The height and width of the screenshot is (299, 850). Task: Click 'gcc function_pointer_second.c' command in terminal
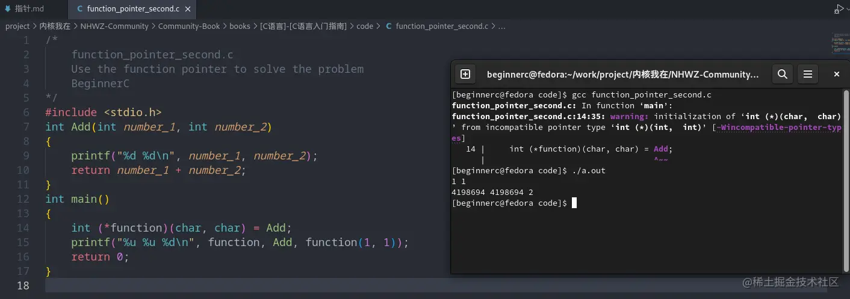[642, 95]
